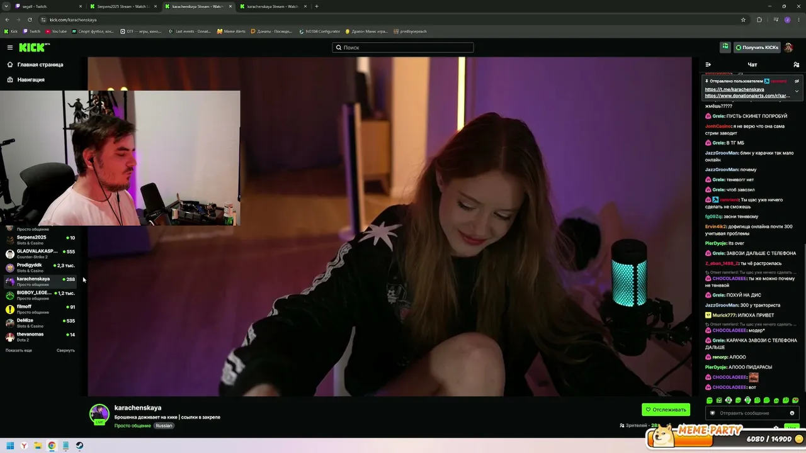806x453 pixels.
Task: Hide the pinned chat message
Action: 797,81
